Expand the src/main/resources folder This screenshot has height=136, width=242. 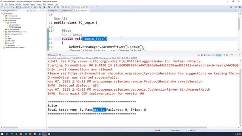tap(4, 18)
